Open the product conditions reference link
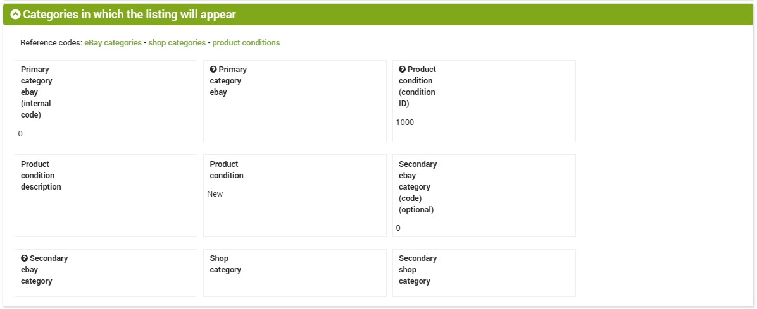757x309 pixels. 246,43
